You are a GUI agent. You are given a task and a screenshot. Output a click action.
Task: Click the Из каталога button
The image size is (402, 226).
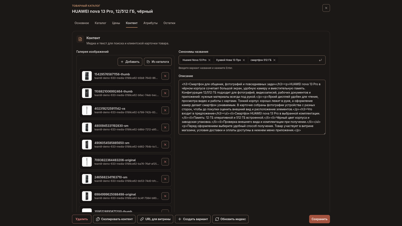tap(158, 62)
